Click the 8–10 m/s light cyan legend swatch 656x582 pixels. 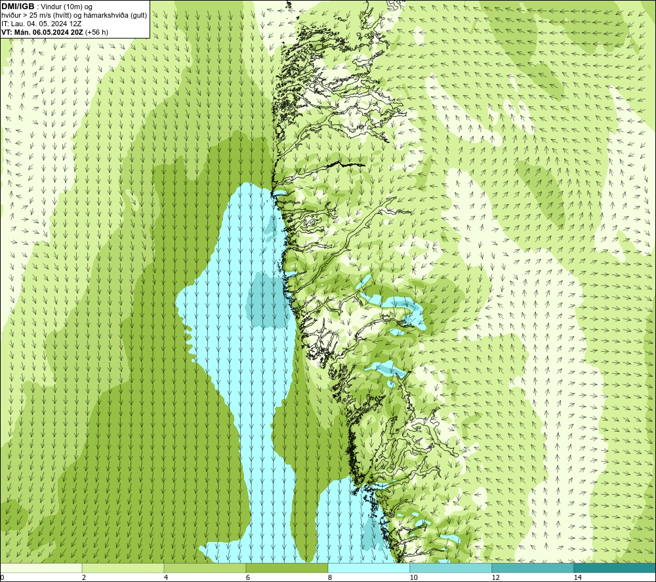(369, 568)
